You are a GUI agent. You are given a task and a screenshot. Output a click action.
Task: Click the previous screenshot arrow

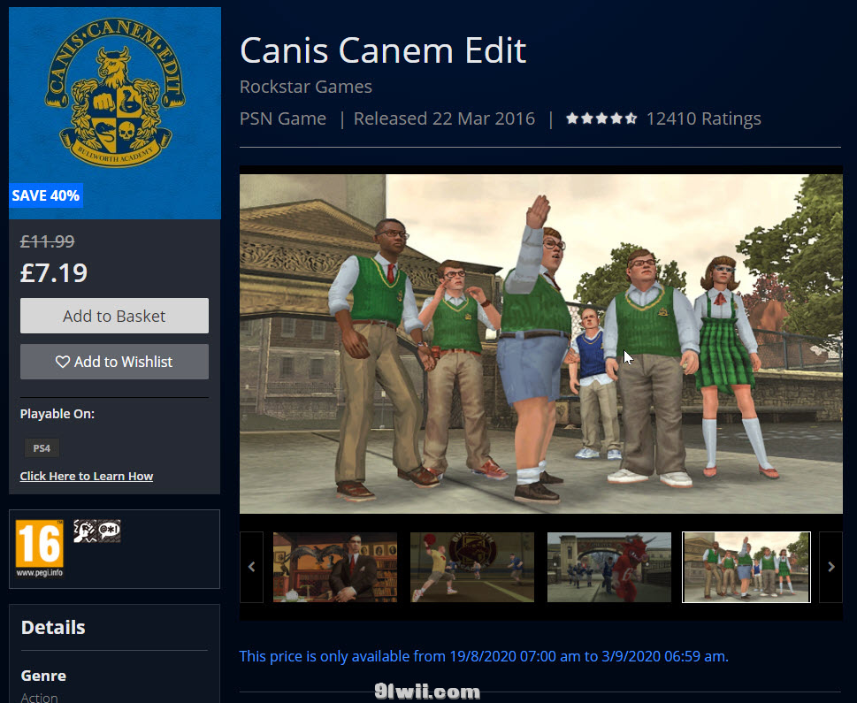[251, 567]
